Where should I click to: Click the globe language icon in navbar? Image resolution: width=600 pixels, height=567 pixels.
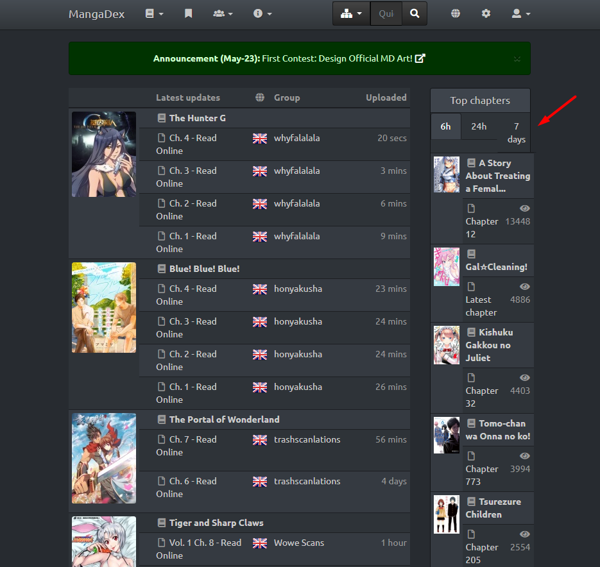coord(456,13)
